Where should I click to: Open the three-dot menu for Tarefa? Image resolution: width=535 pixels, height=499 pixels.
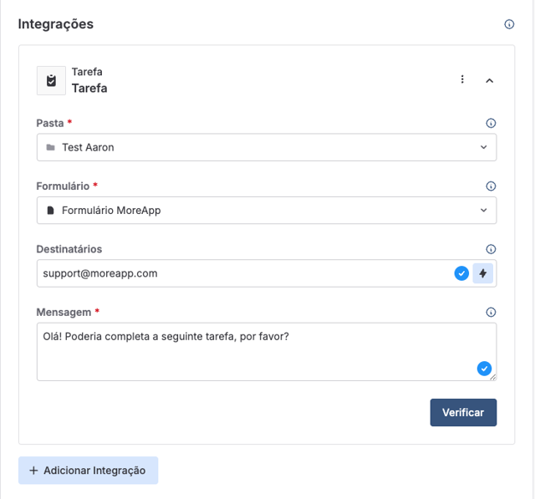point(462,79)
